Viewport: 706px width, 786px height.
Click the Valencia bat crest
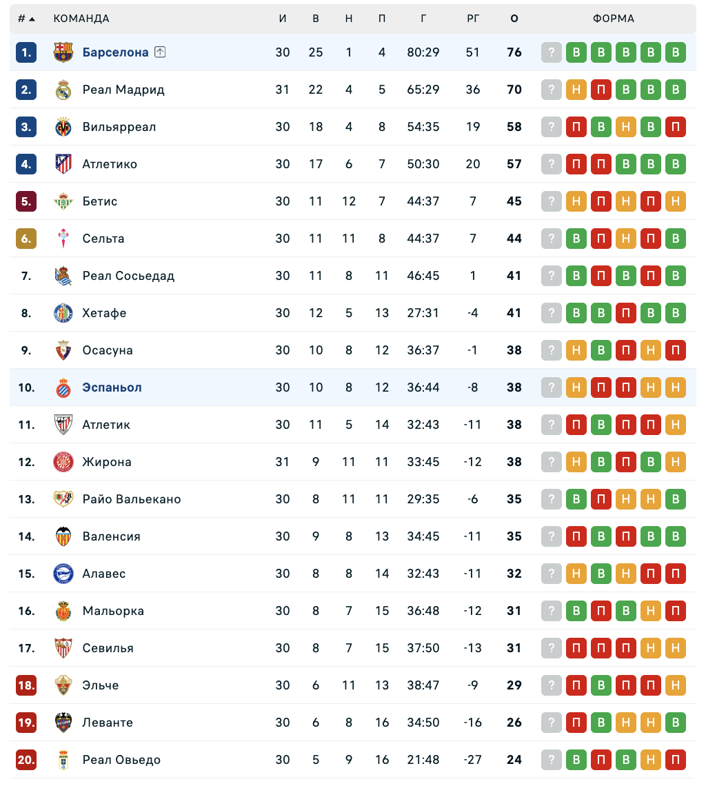(63, 536)
